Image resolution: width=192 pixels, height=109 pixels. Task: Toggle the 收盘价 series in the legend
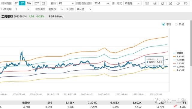[x=178, y=53]
